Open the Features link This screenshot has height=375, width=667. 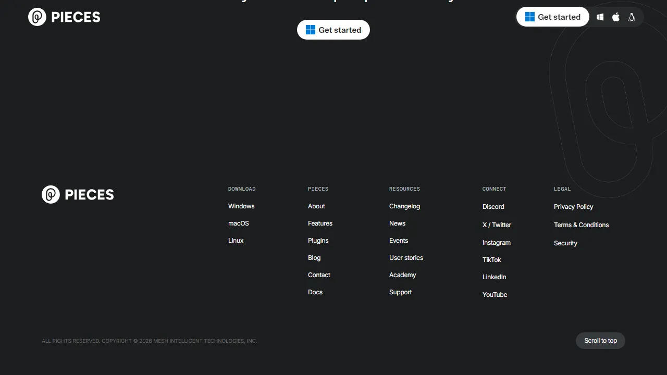(320, 223)
